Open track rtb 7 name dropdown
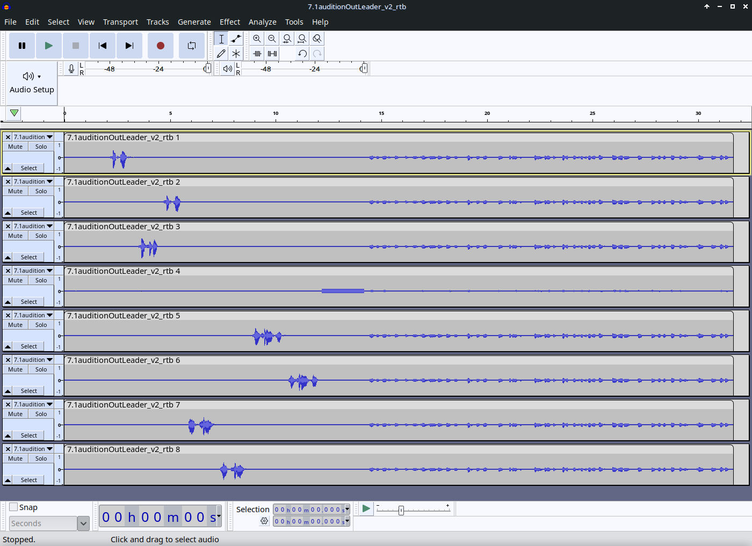 coord(33,404)
